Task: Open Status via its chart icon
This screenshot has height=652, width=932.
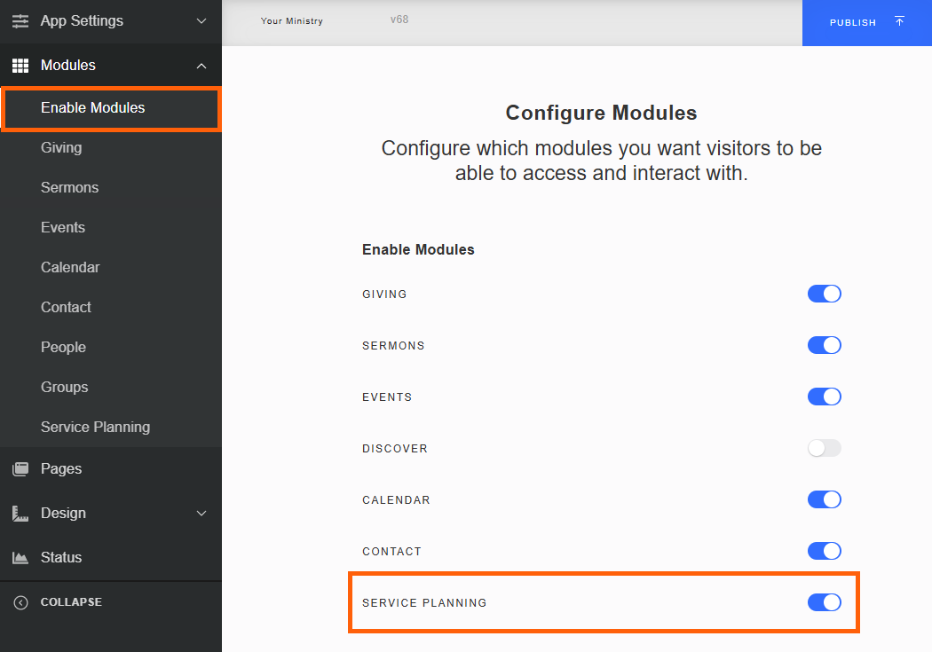Action: (x=20, y=557)
